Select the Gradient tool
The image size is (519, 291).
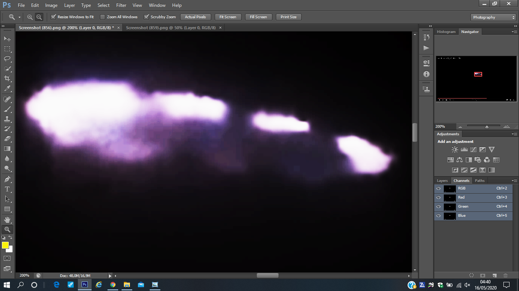(7, 149)
